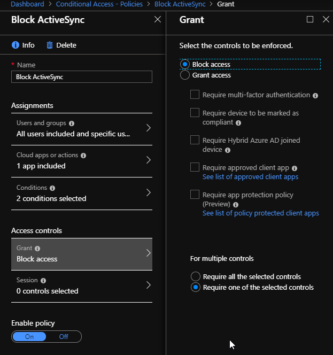Switch Enable policy toggle to Off

click(64, 337)
